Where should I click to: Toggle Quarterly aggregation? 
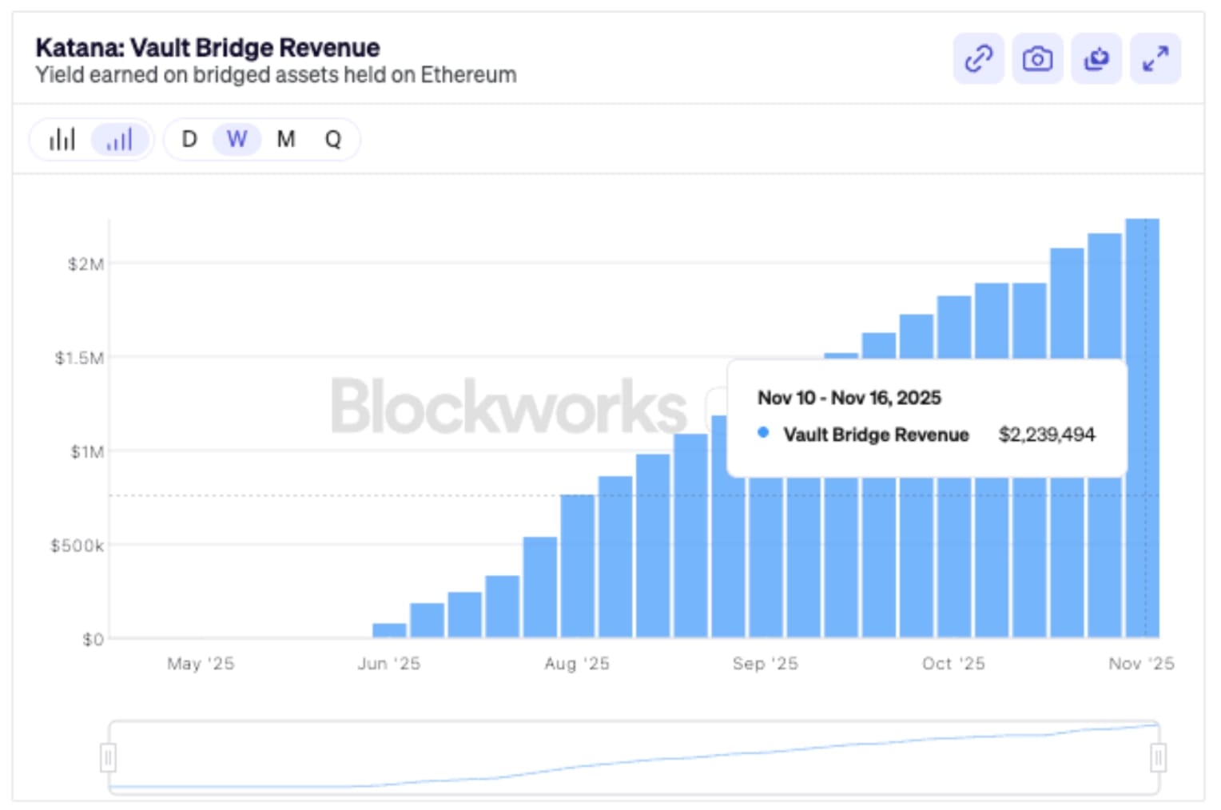pyautogui.click(x=333, y=139)
